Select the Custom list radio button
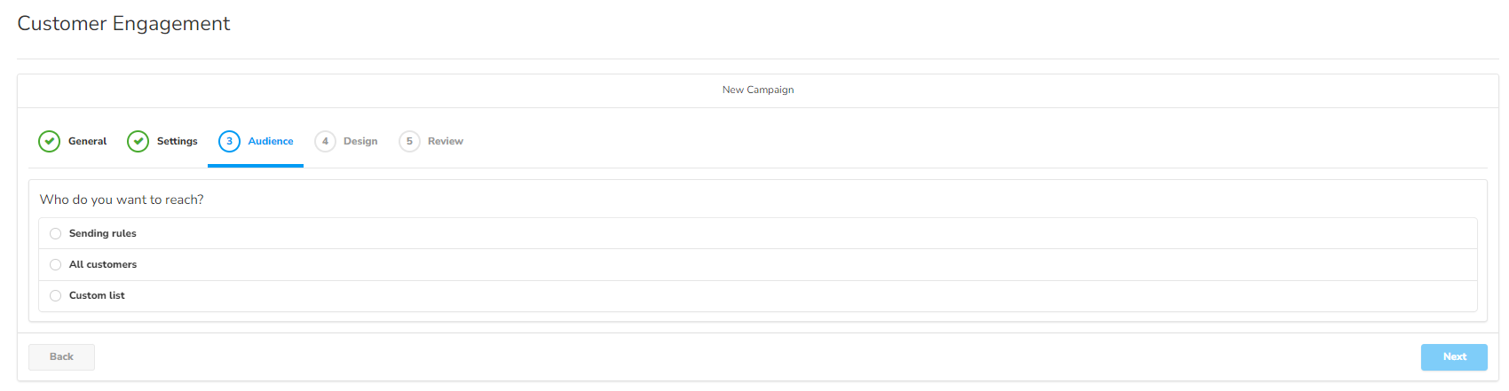 [x=56, y=296]
